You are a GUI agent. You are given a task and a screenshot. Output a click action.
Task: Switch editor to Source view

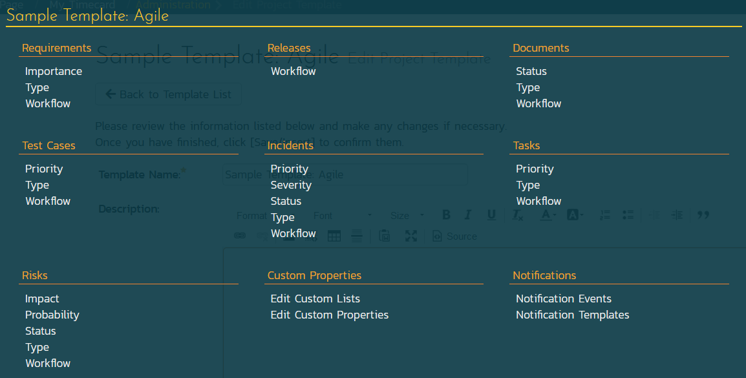pyautogui.click(x=454, y=236)
